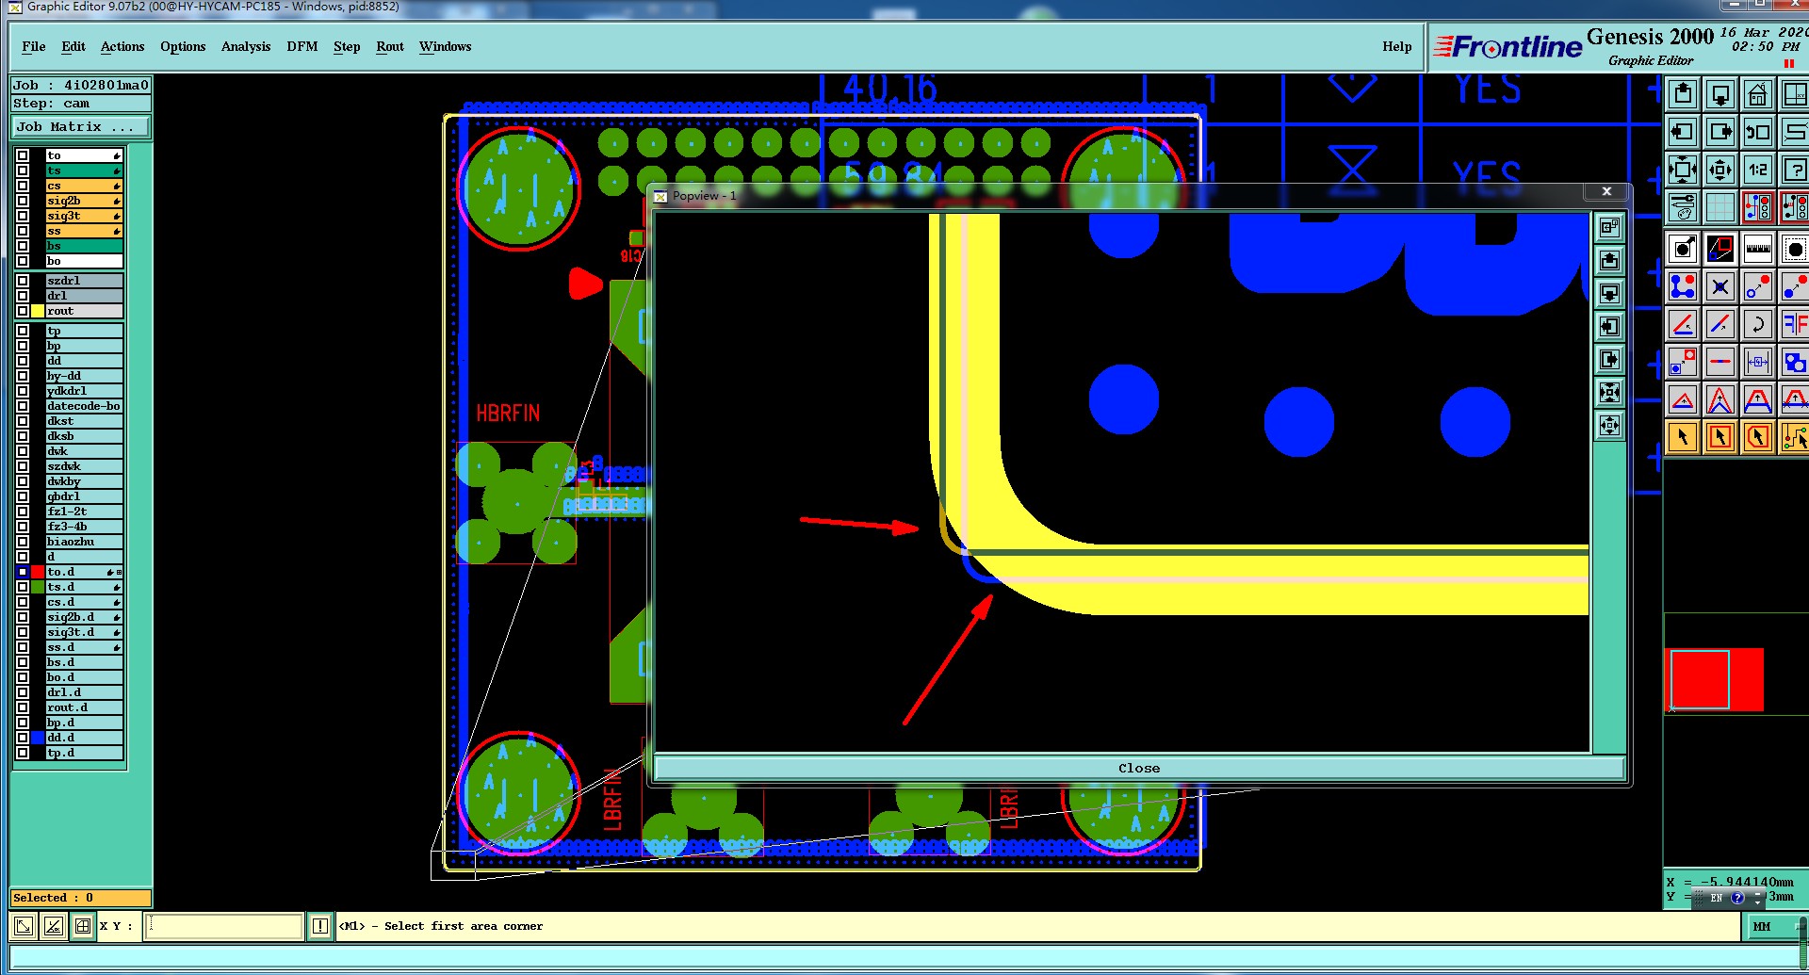Toggle display checkbox for layer 'biaozhu'

tap(23, 542)
